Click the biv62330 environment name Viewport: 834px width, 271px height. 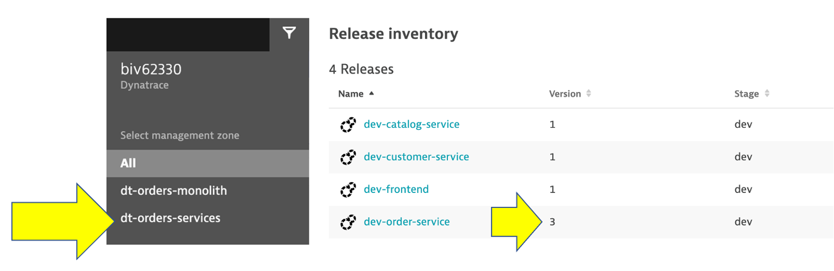click(151, 69)
